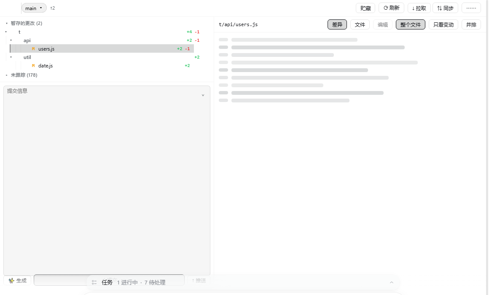
Task: Click the 提交信息 commit message field
Action: coord(107,180)
